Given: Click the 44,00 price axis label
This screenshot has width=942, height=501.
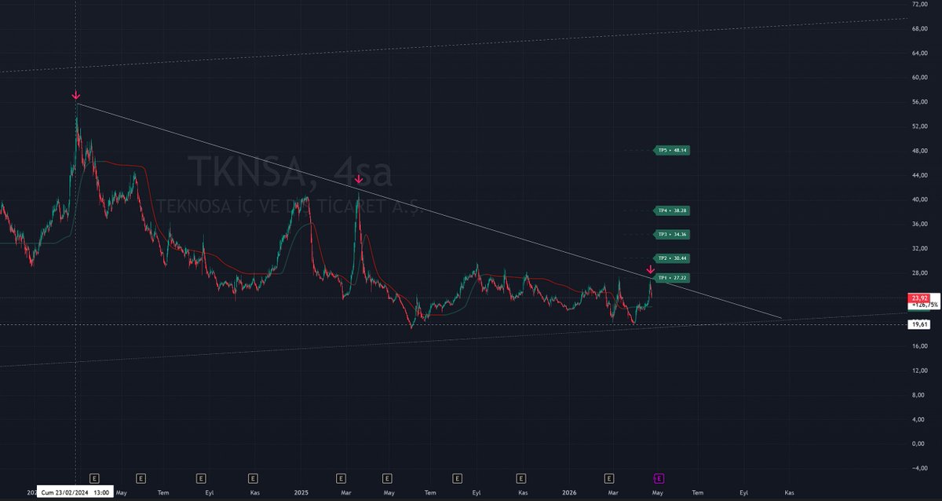Looking at the screenshot, I should 920,175.
